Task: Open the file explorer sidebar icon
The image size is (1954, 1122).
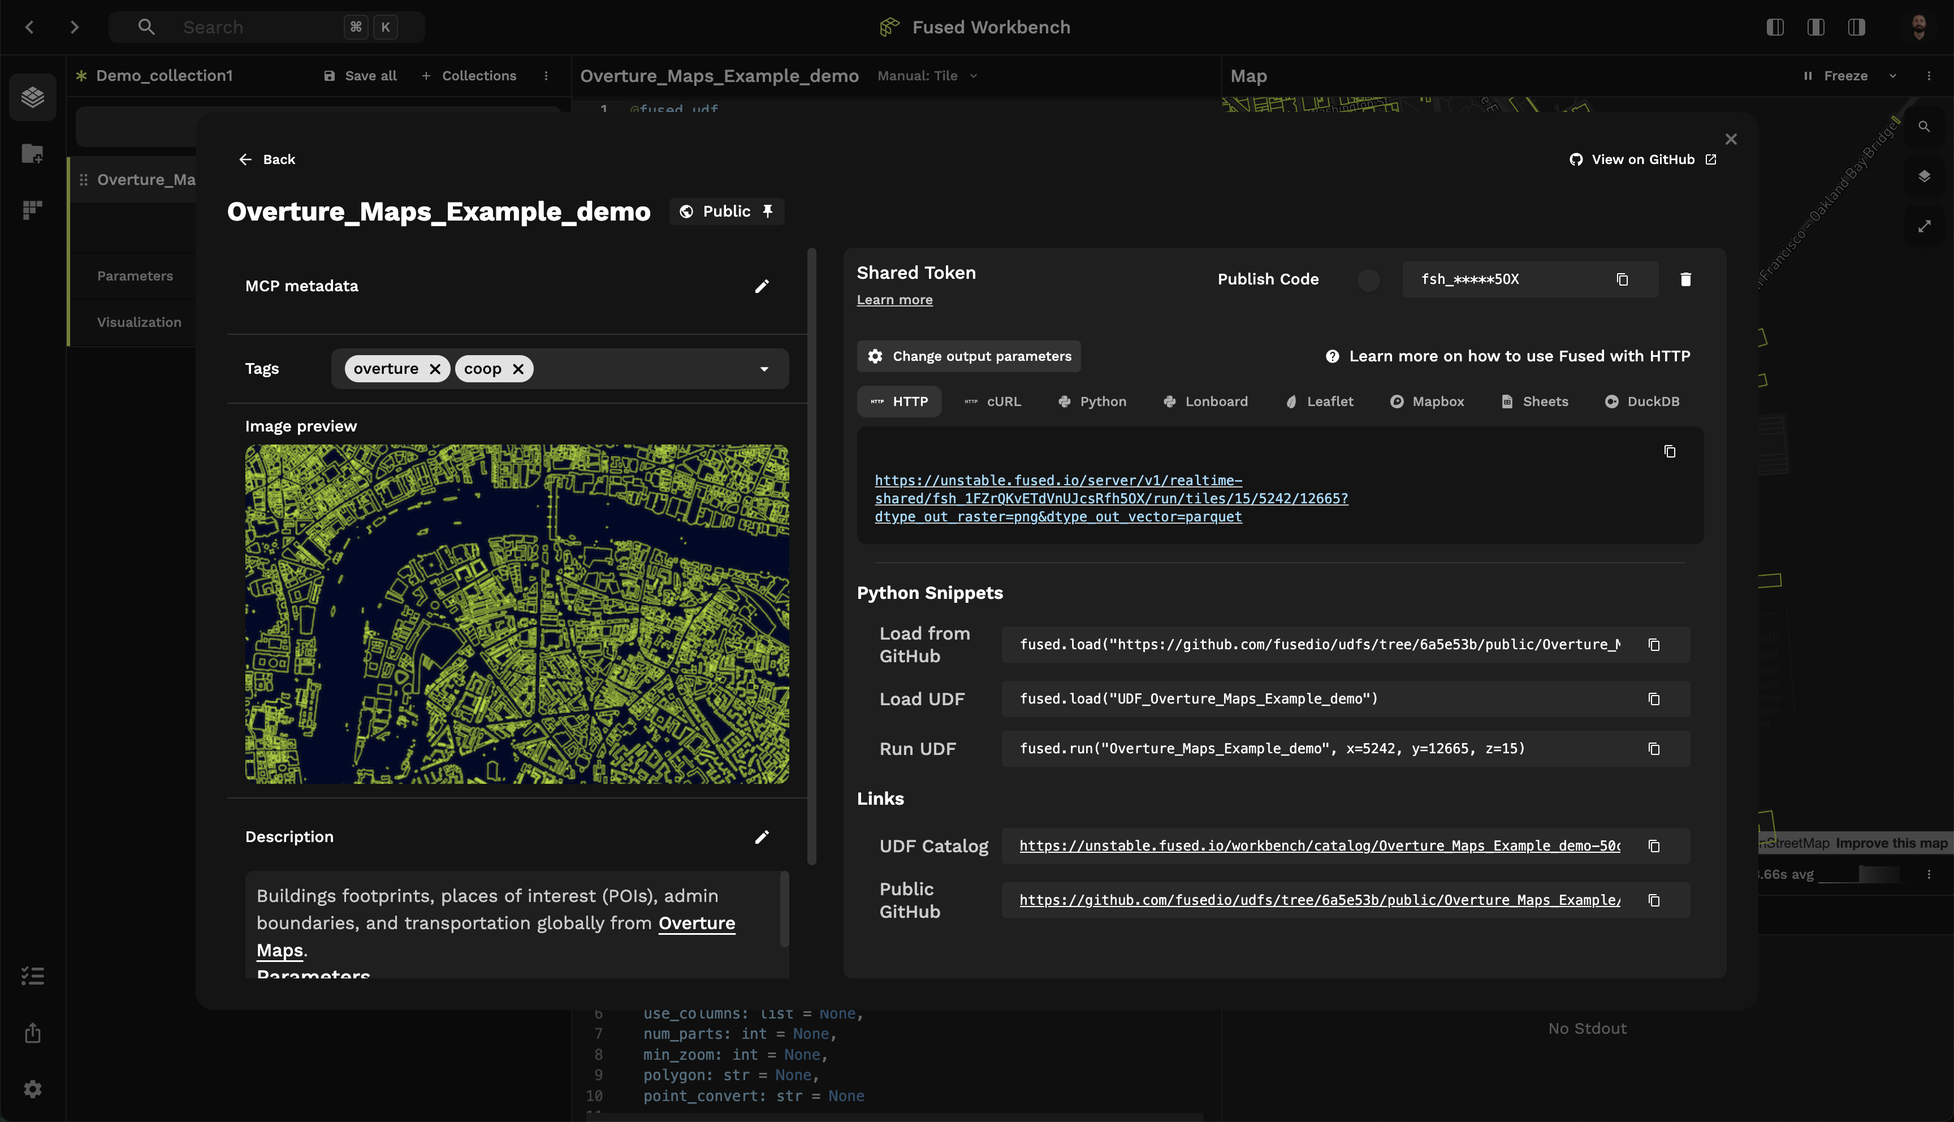Action: [32, 153]
